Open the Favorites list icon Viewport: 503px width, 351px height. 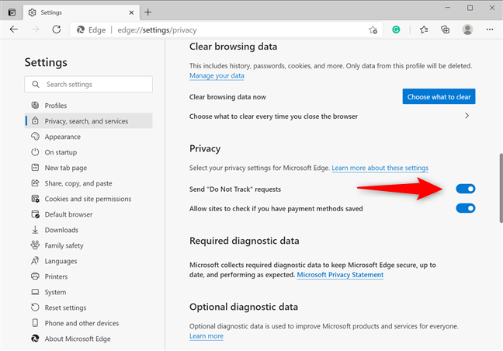click(424, 30)
